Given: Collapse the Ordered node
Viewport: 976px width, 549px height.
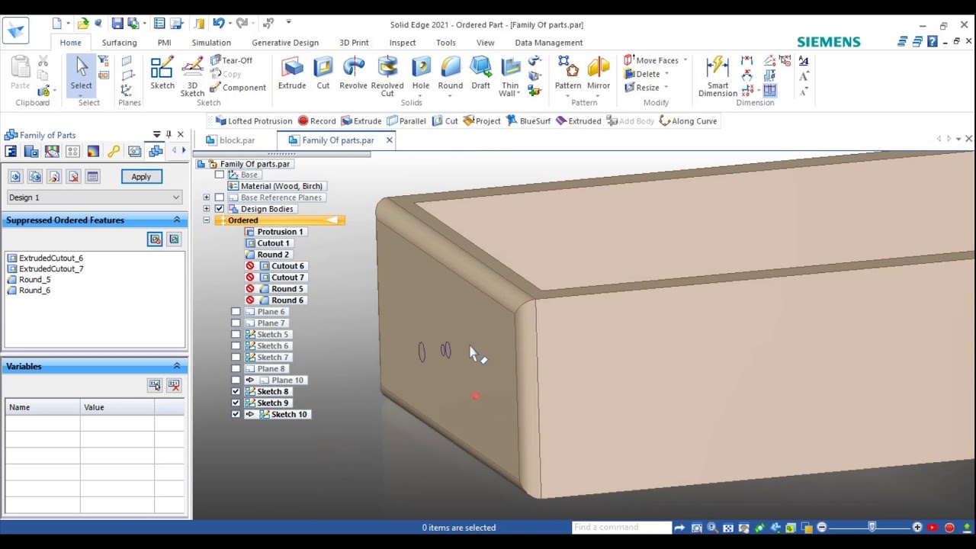Looking at the screenshot, I should coord(206,220).
